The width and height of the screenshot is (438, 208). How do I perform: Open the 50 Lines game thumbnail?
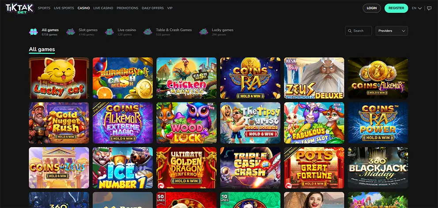click(186, 200)
